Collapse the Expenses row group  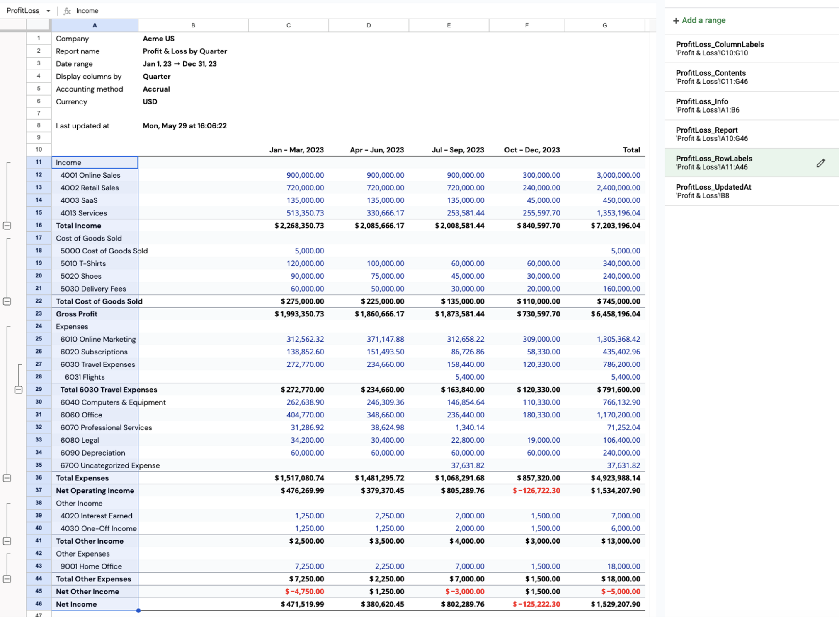click(7, 478)
